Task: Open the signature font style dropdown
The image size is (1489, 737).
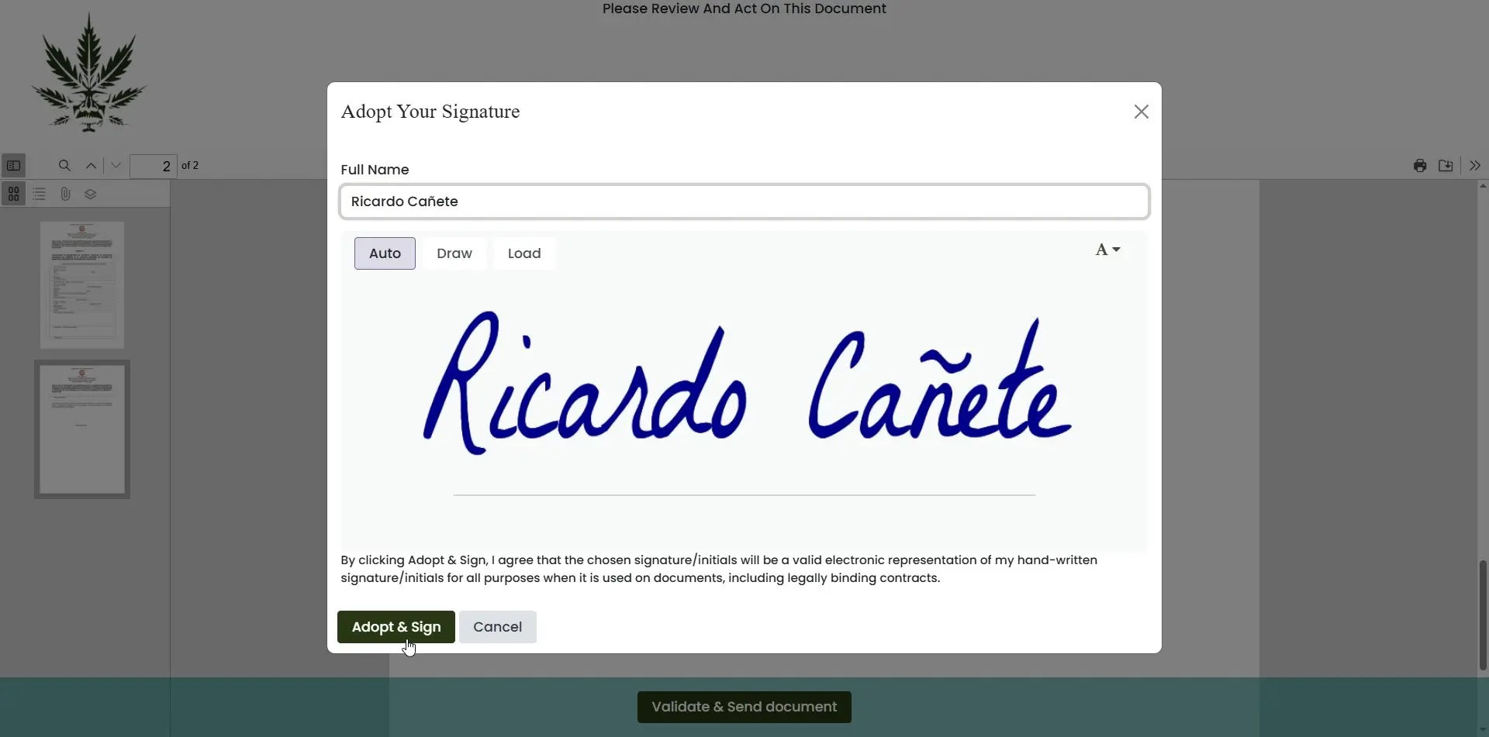Action: (x=1107, y=250)
